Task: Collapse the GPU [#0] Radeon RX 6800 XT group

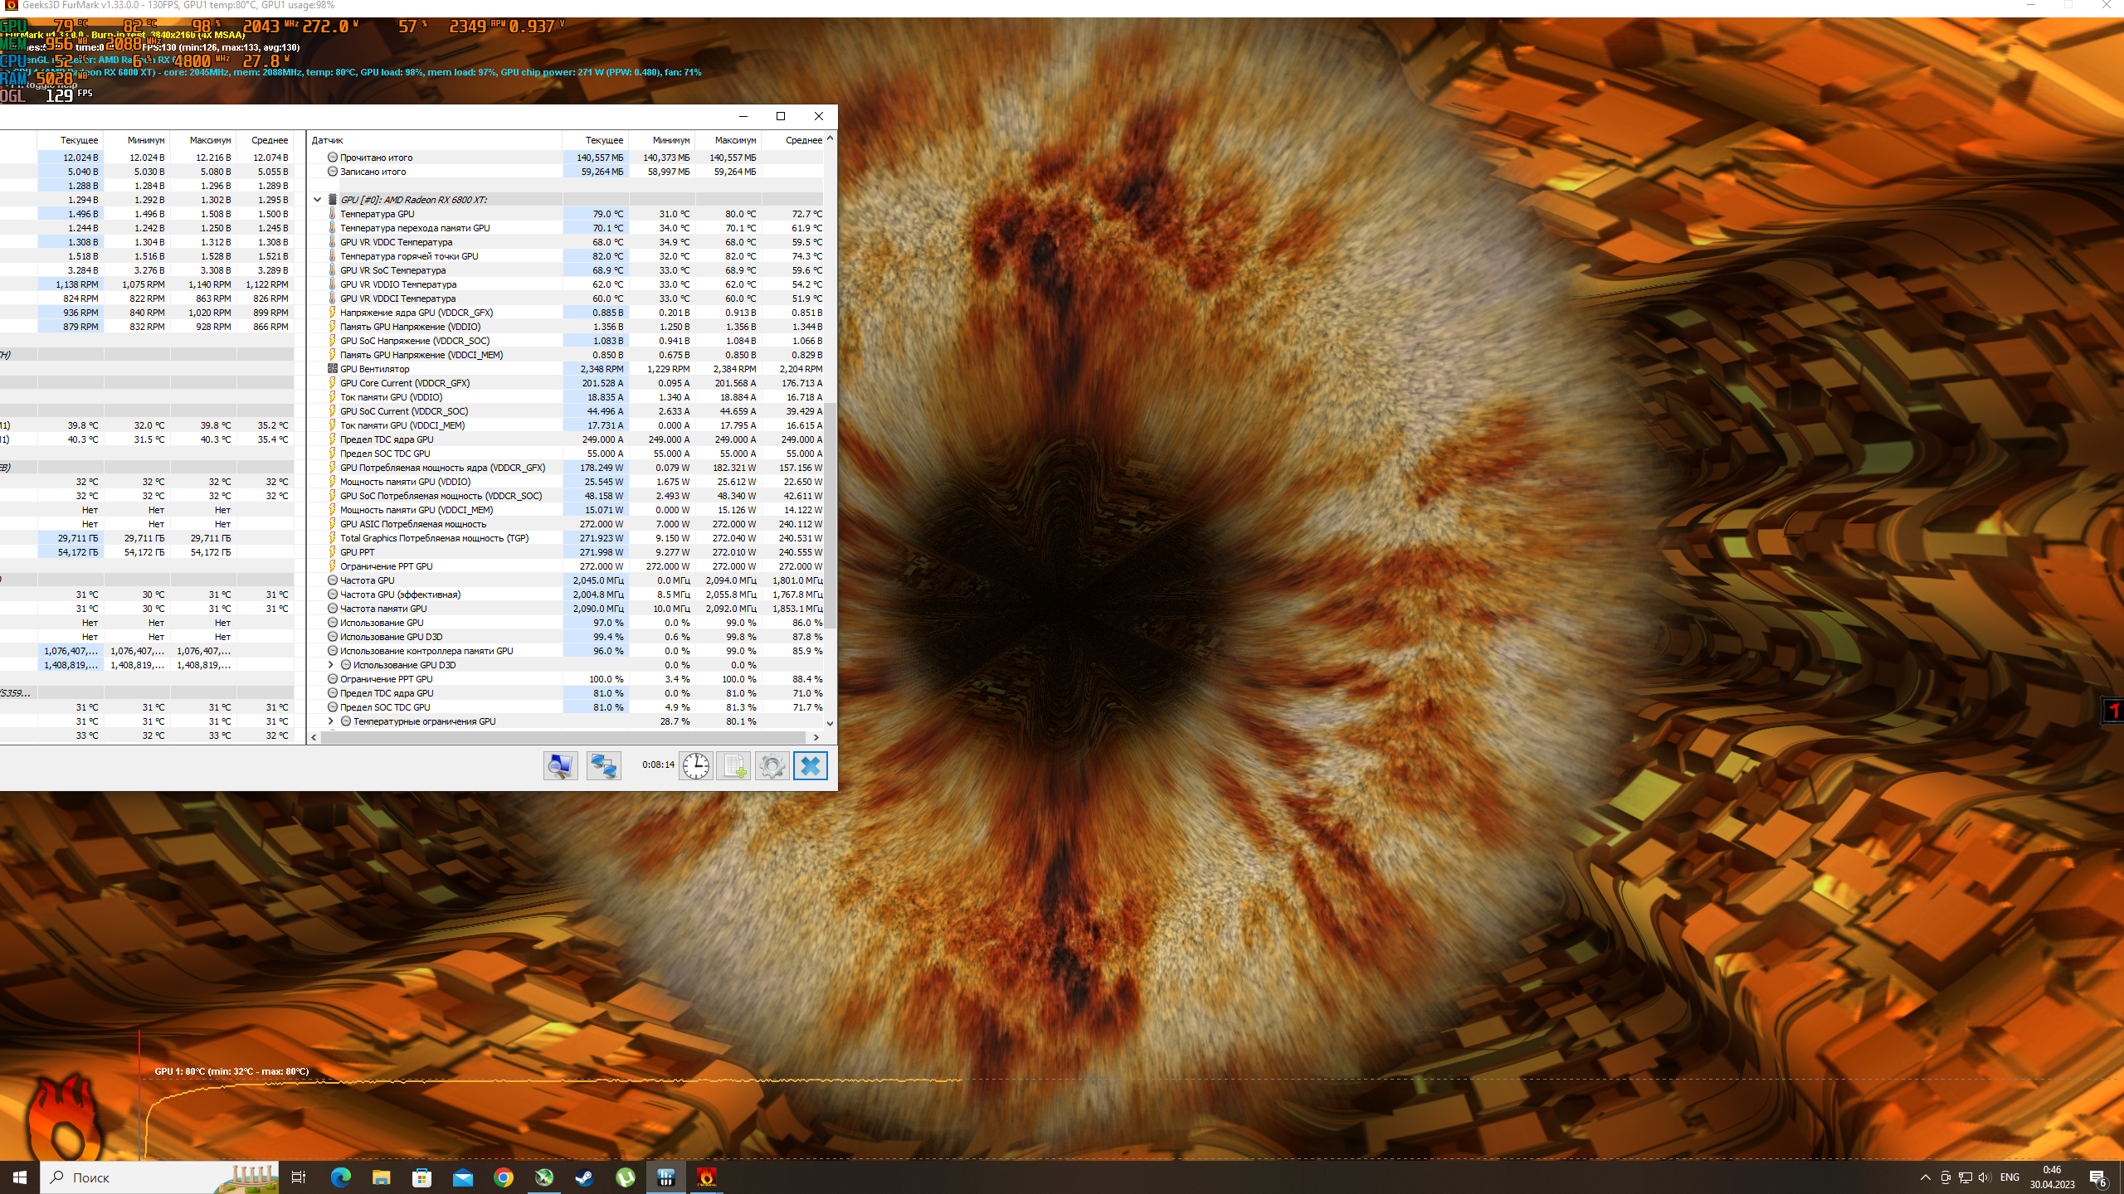Action: [317, 200]
